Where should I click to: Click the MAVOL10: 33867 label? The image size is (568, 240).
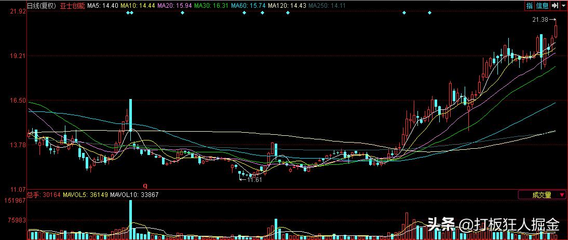click(134, 195)
